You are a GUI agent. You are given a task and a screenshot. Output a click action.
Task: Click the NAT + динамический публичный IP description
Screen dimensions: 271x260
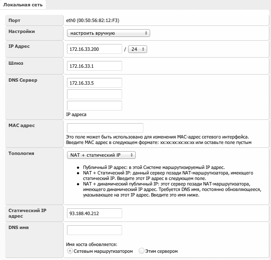point(172,189)
